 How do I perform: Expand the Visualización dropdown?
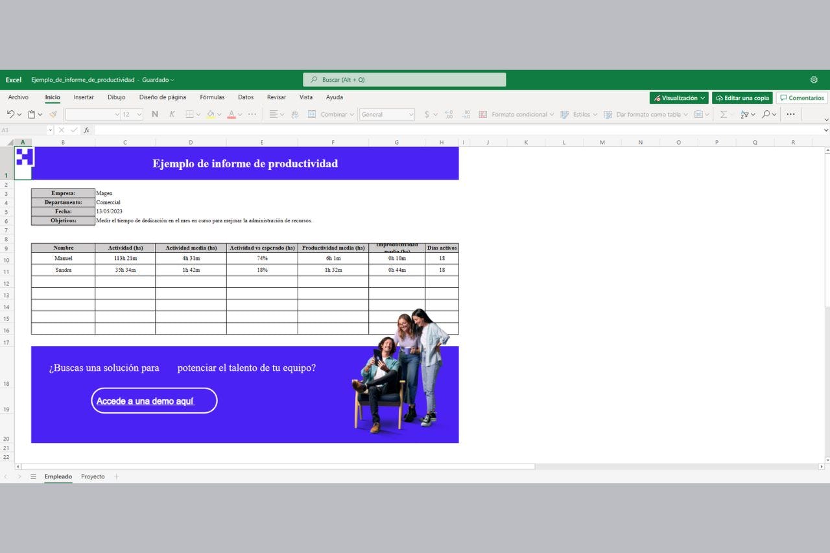pos(678,97)
